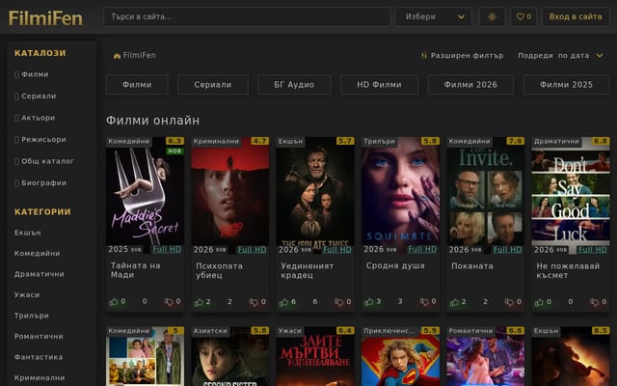
Task: Click the Романтични genre tag on second-row poster
Action: (471, 331)
